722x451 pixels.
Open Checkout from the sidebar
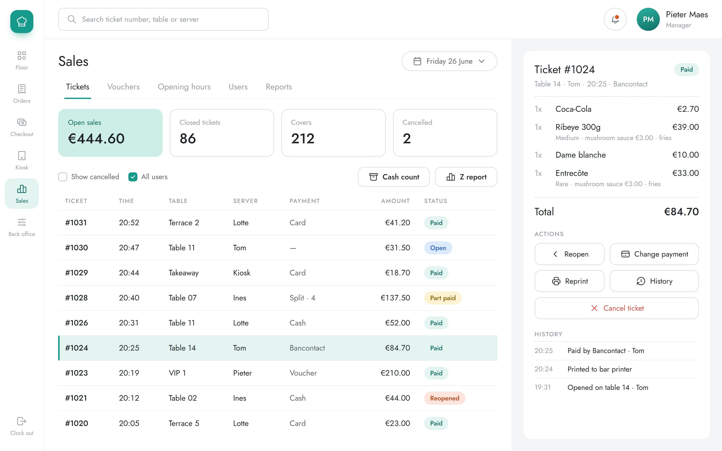click(x=22, y=127)
